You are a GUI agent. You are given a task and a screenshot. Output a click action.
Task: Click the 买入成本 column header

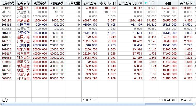pyautogui.click(x=186, y=3)
